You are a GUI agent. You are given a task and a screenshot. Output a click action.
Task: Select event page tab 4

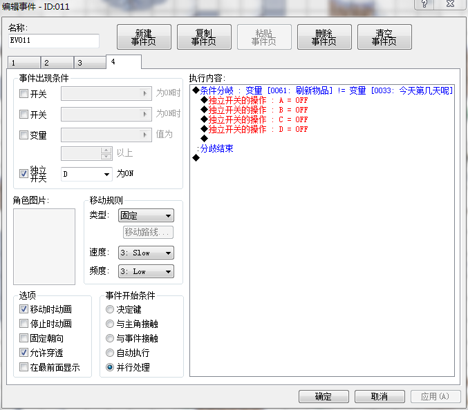click(x=124, y=61)
